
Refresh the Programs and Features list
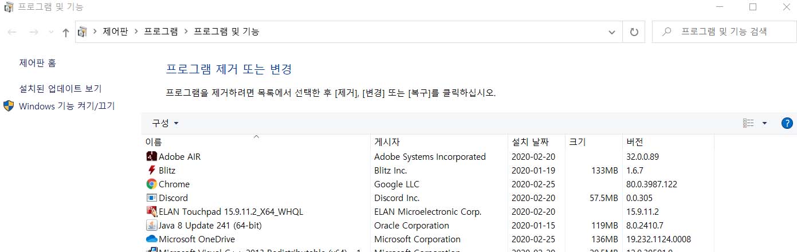(634, 32)
